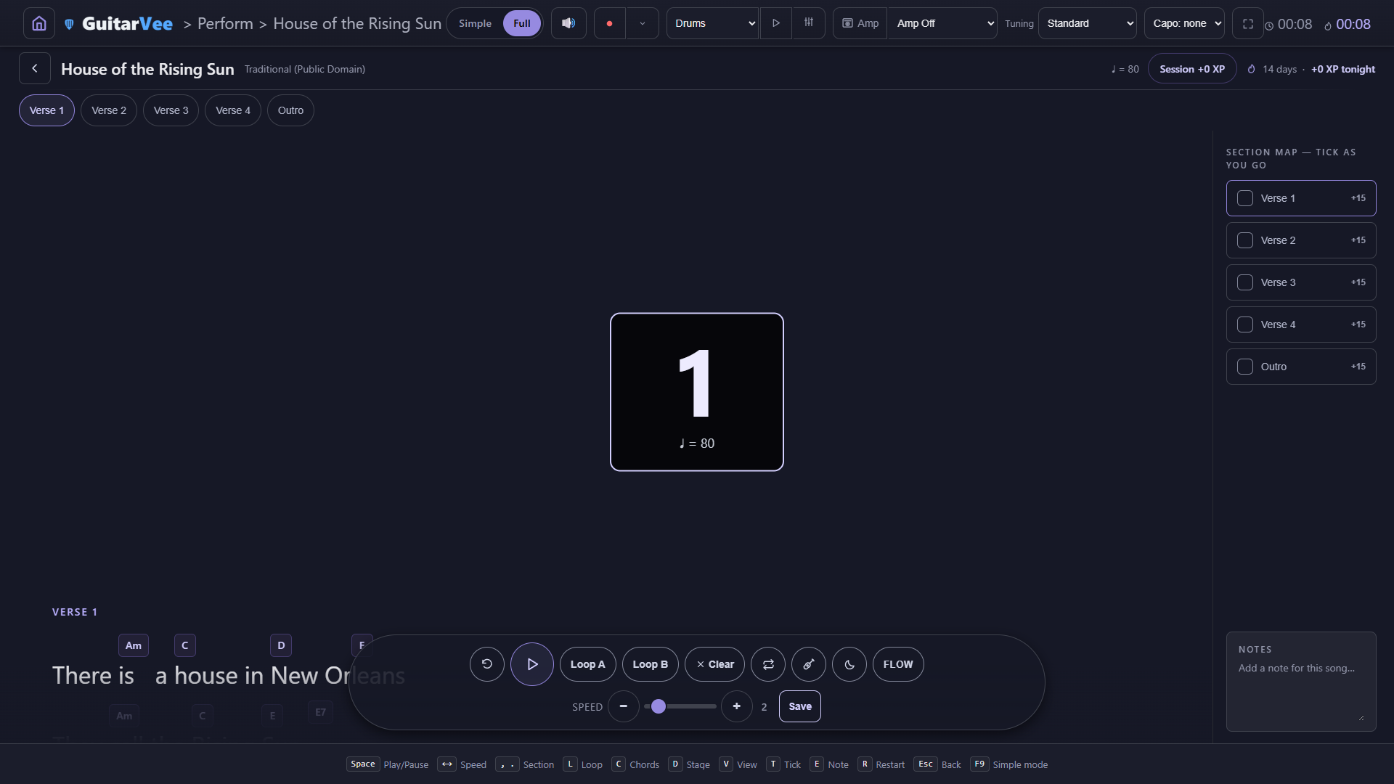Click the Amp button
The width and height of the screenshot is (1394, 784).
(860, 23)
